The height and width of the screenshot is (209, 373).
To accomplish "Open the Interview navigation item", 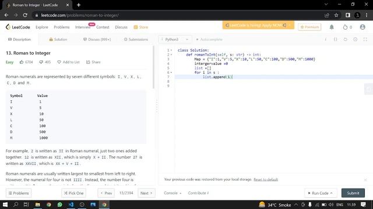I will click(x=83, y=27).
